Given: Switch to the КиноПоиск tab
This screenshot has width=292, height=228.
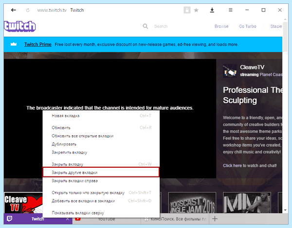Looking at the screenshot, I should coord(175,219).
